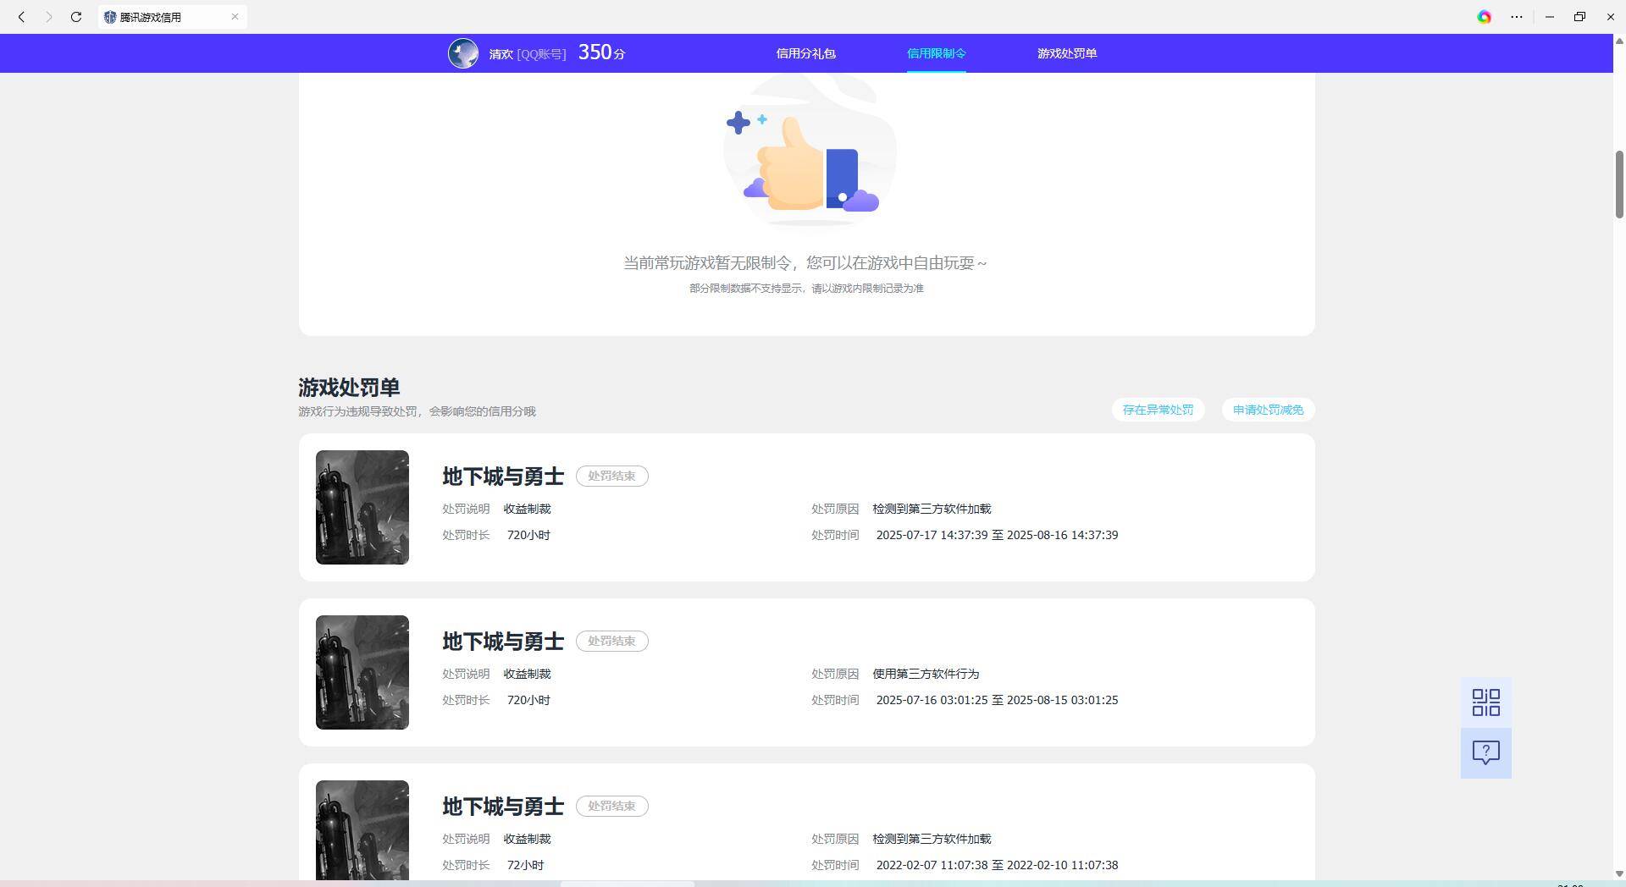The height and width of the screenshot is (887, 1626).
Task: Select the 信用限制令 tab
Action: coord(936,53)
